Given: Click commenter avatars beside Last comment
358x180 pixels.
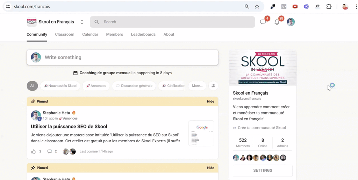Looking at the screenshot, I should coord(69,151).
